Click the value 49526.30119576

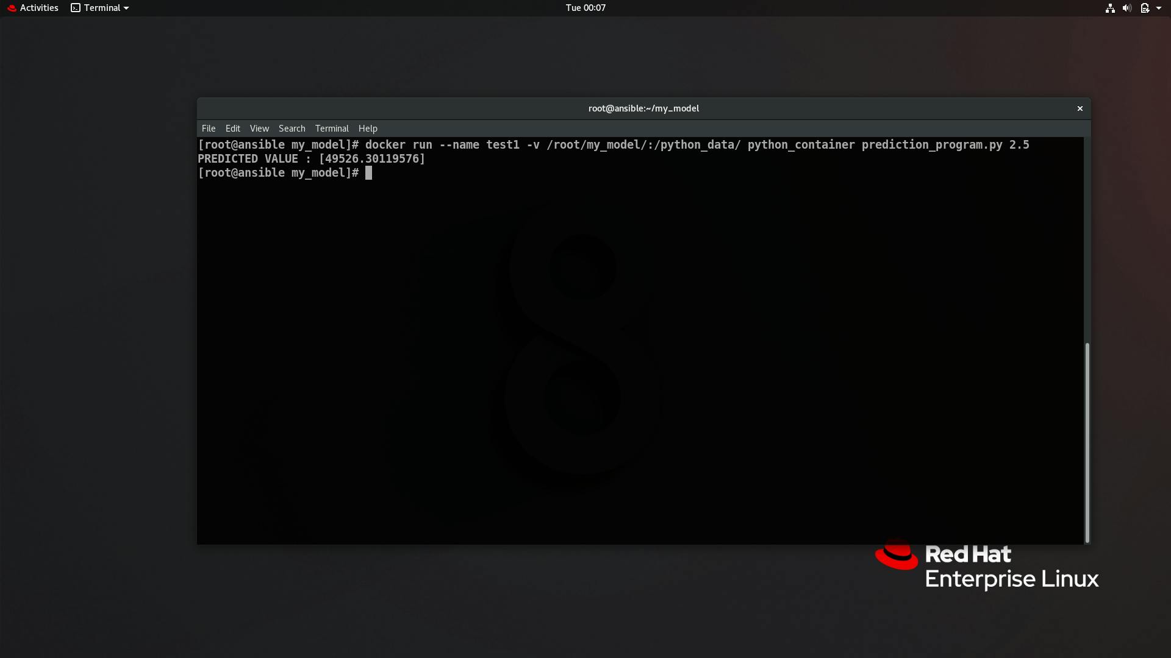[x=371, y=159]
